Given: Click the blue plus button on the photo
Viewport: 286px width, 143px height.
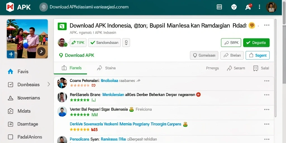Looking at the screenshot, I should [11, 54].
